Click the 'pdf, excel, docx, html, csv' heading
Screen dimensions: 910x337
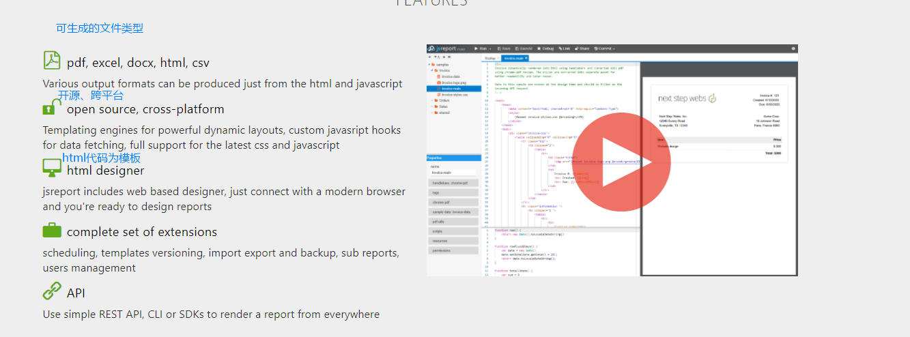[138, 63]
